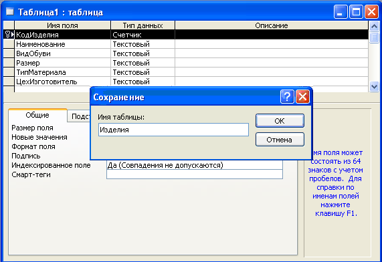This screenshot has width=382, height=262.
Task: Click the Индексированное поле property label
Action: tap(51, 165)
